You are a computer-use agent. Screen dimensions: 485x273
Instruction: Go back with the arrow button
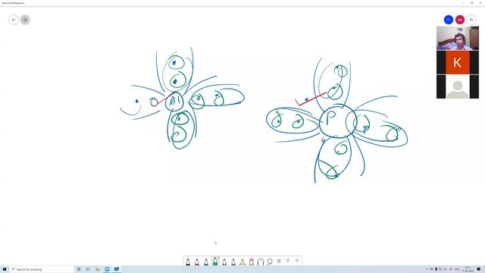(14, 20)
